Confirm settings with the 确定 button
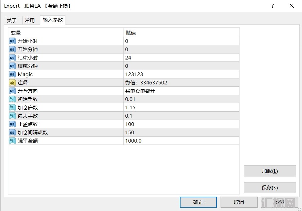Image resolution: width=302 pixels, height=211 pixels. coord(198,202)
